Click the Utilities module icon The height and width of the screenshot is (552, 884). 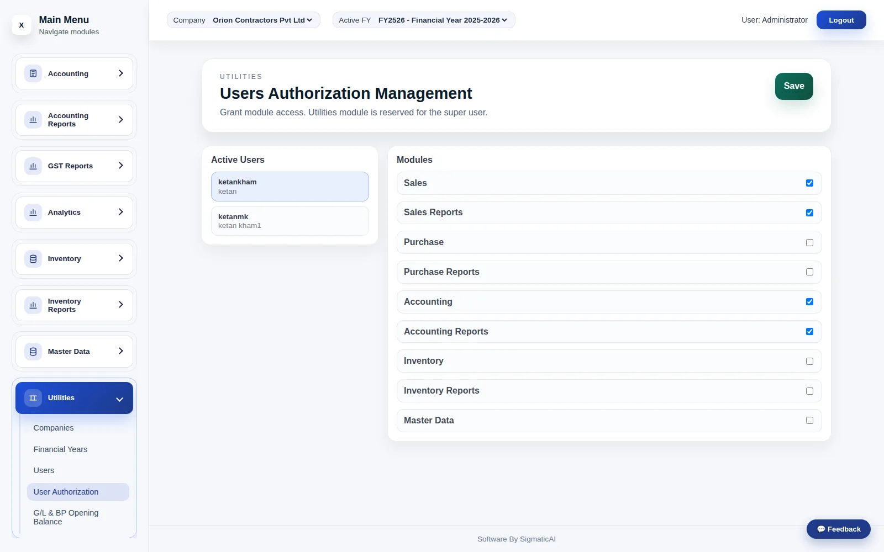point(33,398)
